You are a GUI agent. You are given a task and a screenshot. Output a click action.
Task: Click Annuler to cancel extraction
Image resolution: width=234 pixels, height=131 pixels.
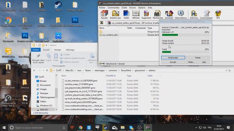[173, 62]
